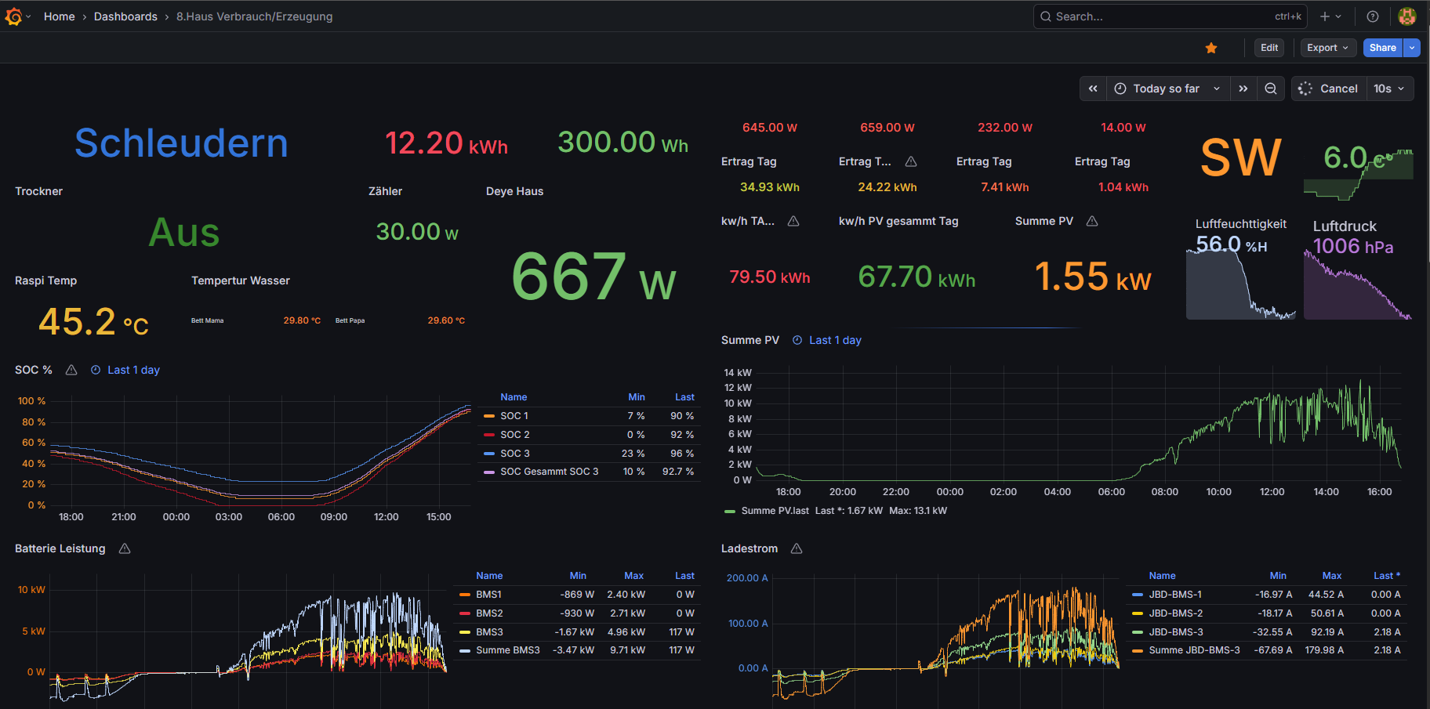Toggle JBD-BMS-3 series in Ladestrom legend

tap(1175, 632)
